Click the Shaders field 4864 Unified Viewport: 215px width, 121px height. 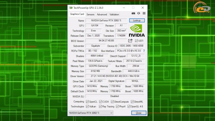tap(97, 56)
